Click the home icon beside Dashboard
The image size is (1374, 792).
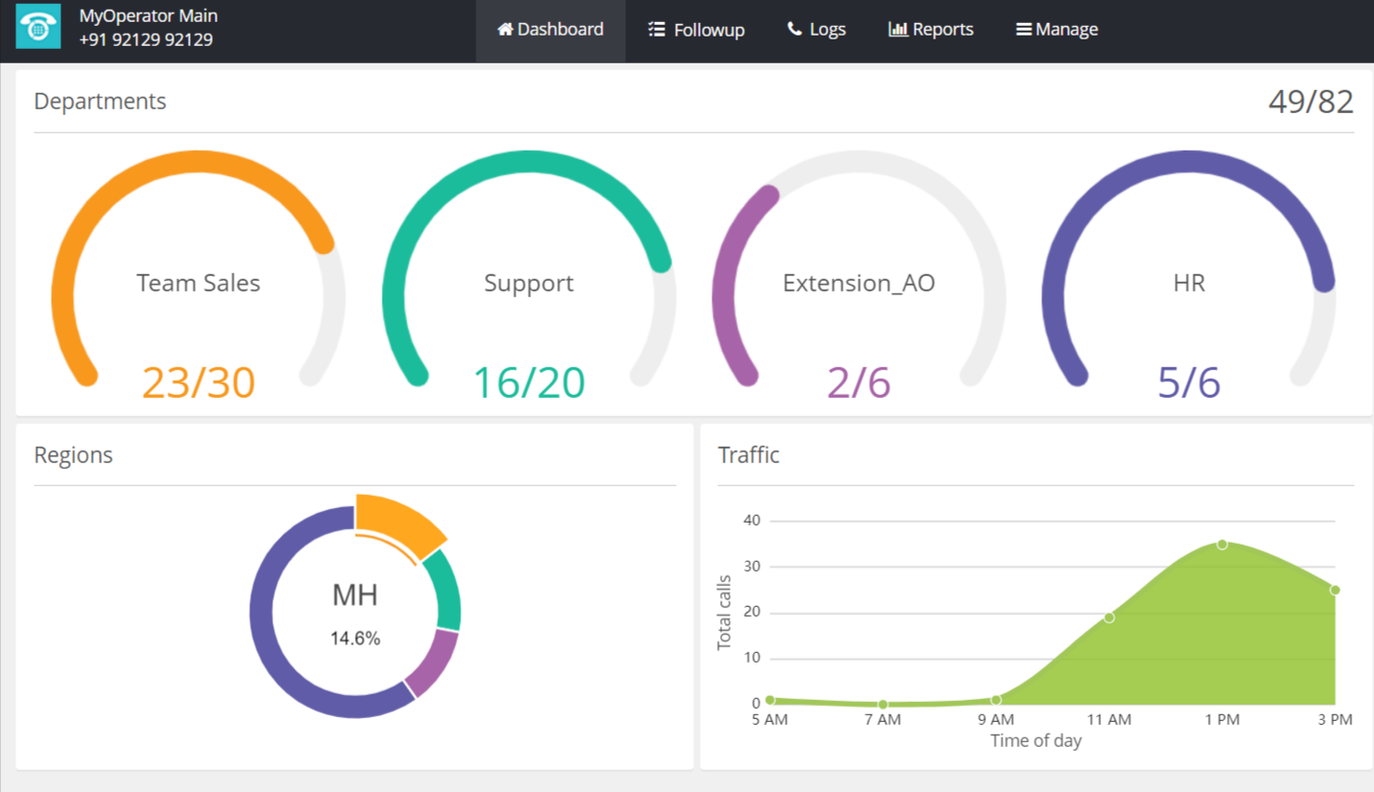[x=505, y=29]
